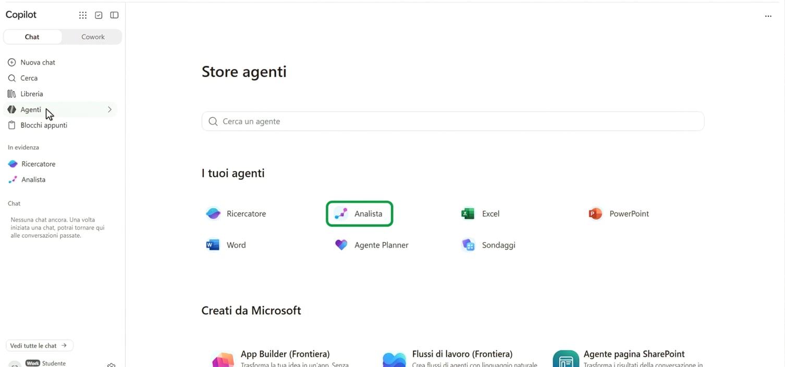Click the Work Studente account label
The height and width of the screenshot is (367, 785).
[46, 363]
